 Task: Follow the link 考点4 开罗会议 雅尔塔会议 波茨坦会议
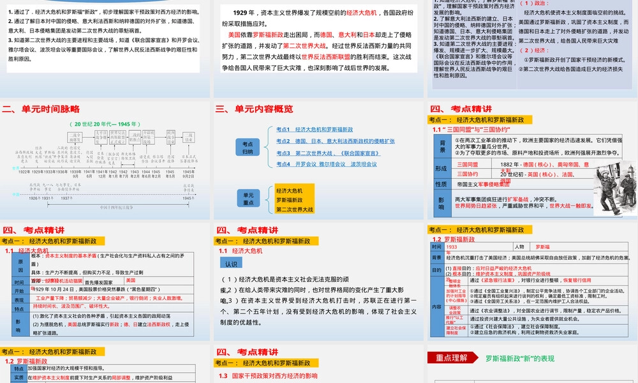pos(326,164)
